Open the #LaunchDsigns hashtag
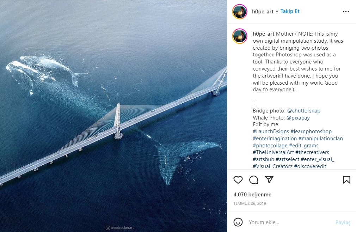Image resolution: width=356 pixels, height=232 pixels. pyautogui.click(x=271, y=132)
